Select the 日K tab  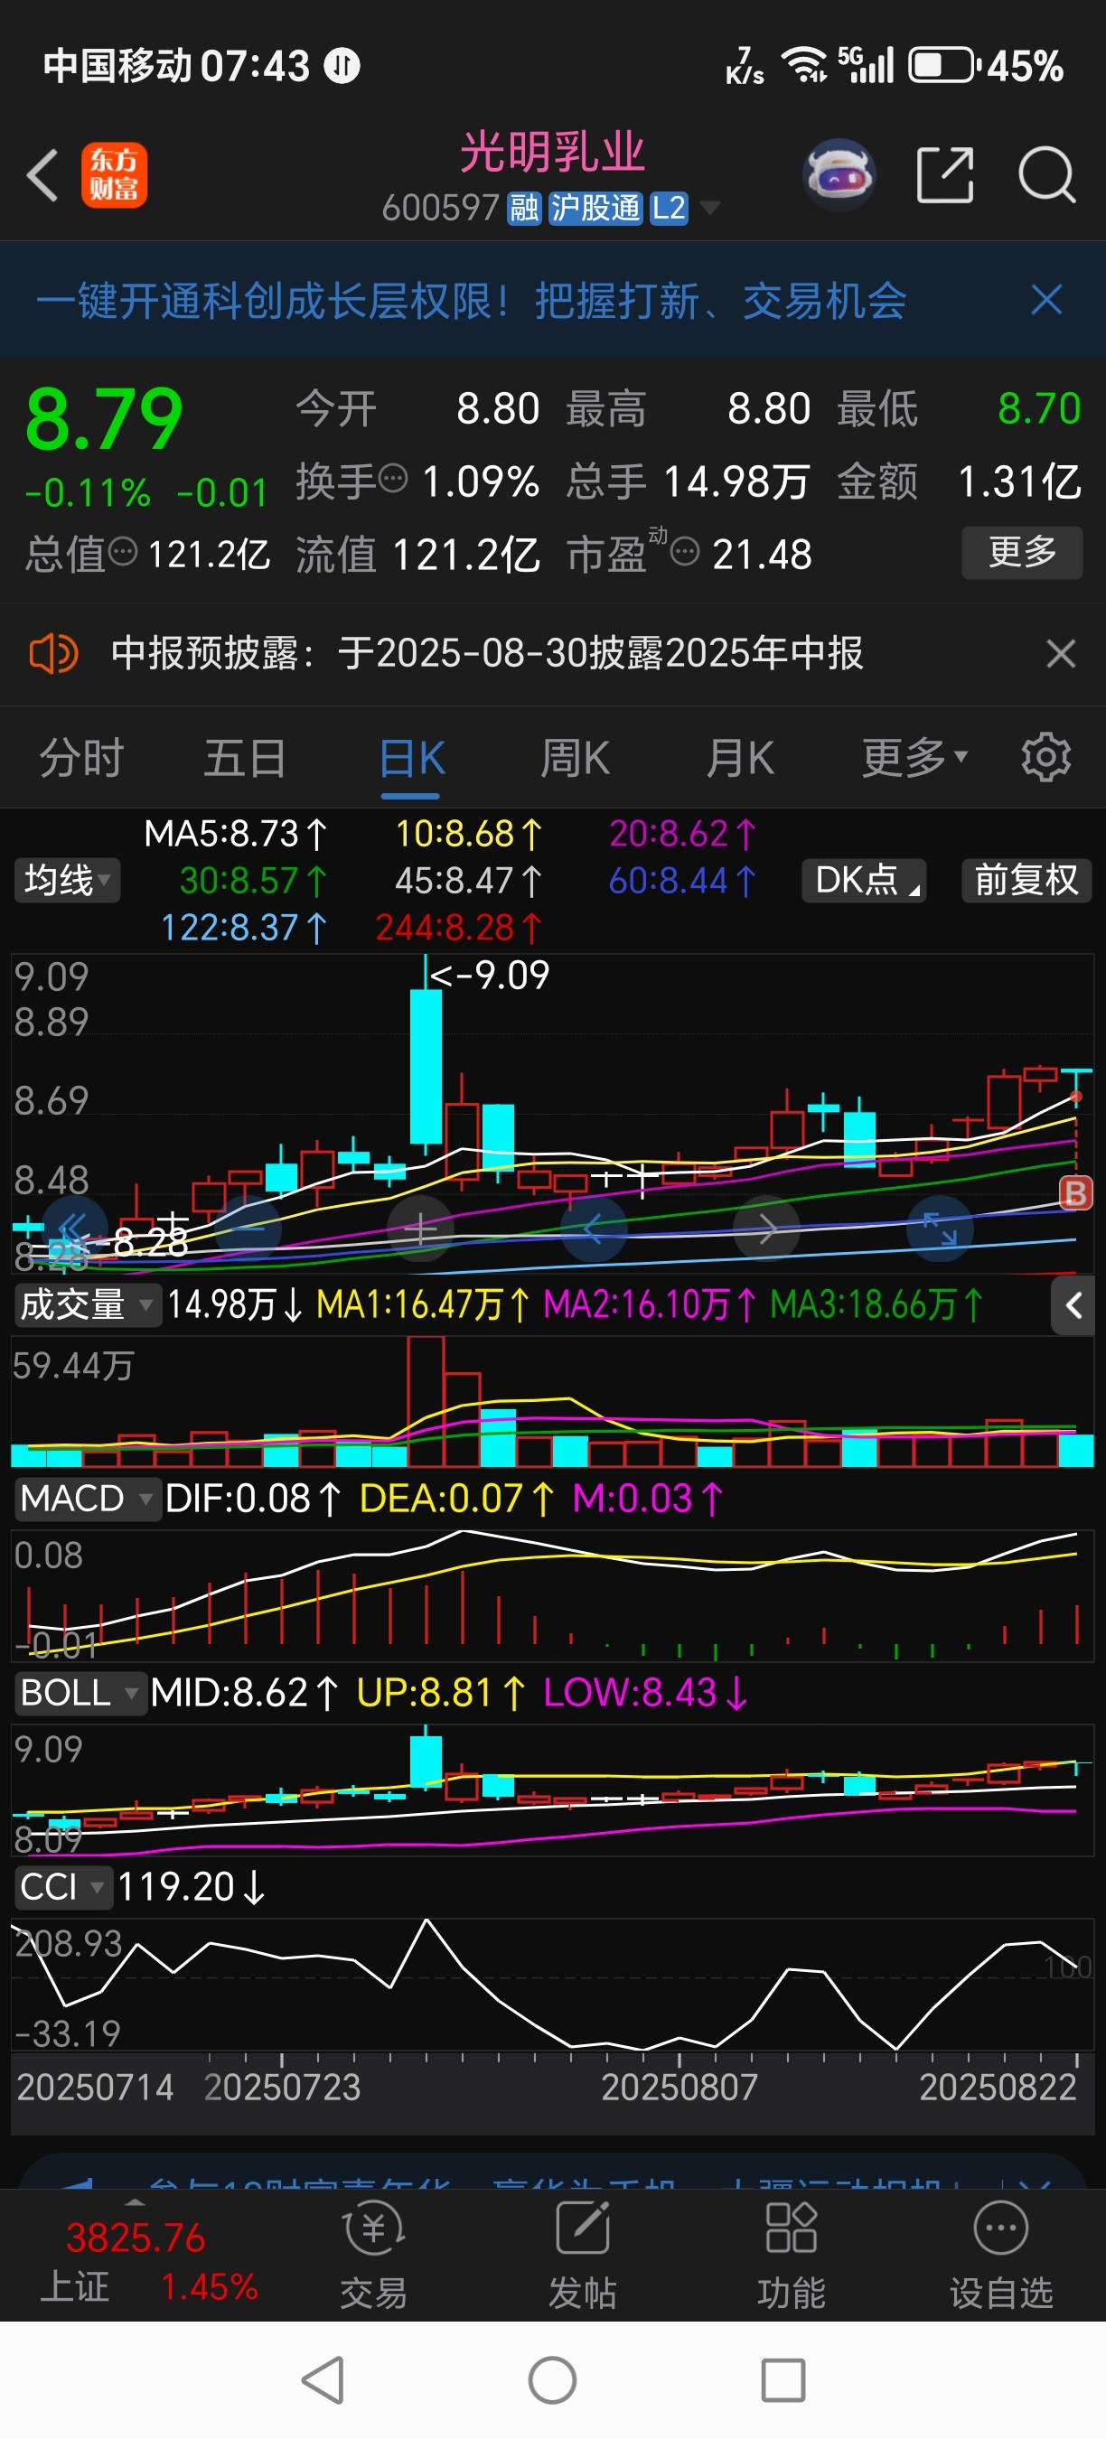click(412, 759)
